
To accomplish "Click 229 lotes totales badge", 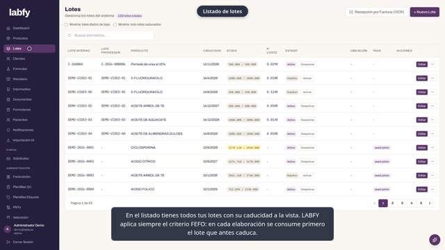I will (130, 16).
